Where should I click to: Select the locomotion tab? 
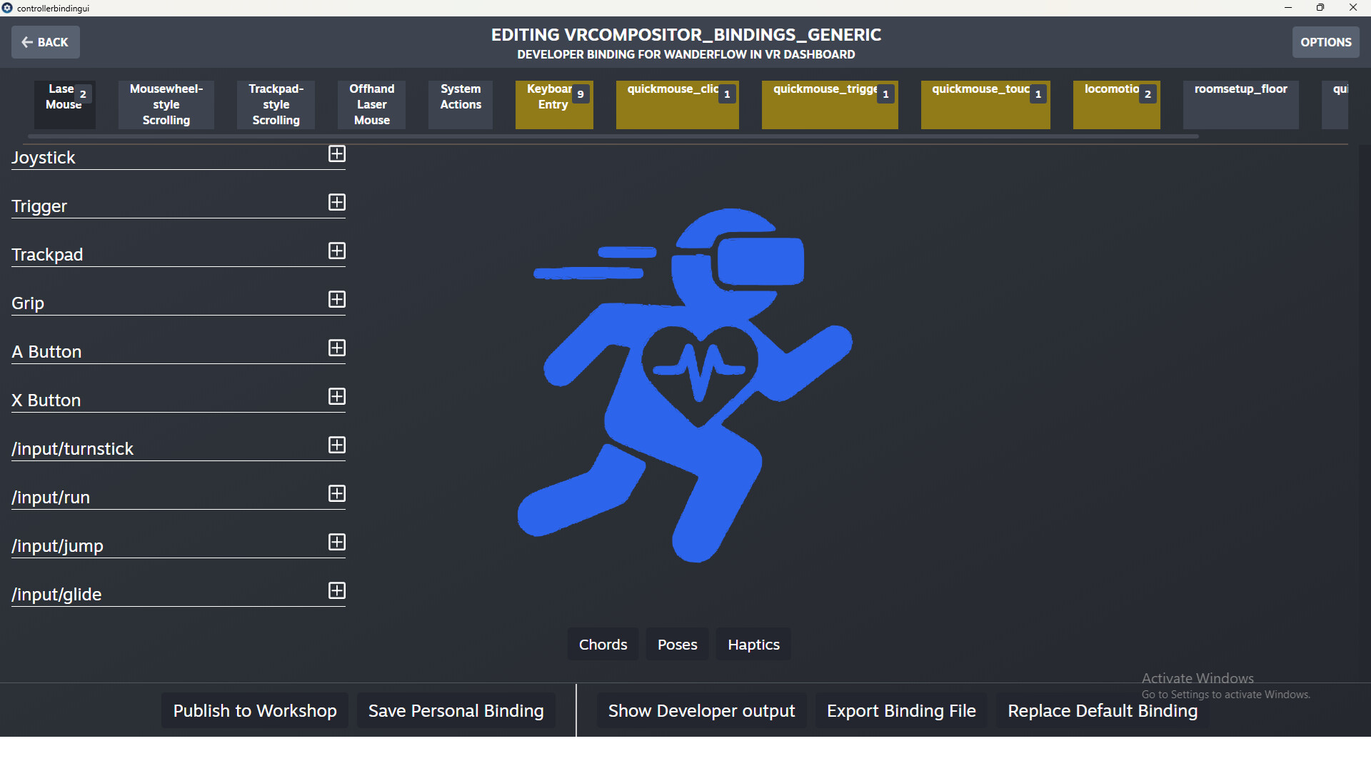pyautogui.click(x=1116, y=104)
